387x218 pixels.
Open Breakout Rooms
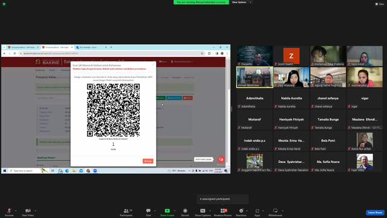tap(223, 213)
